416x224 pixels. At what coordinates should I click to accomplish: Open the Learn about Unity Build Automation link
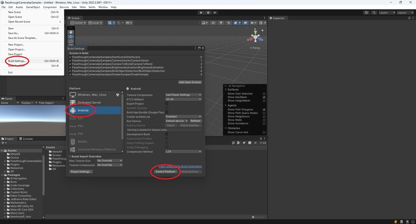180,166
